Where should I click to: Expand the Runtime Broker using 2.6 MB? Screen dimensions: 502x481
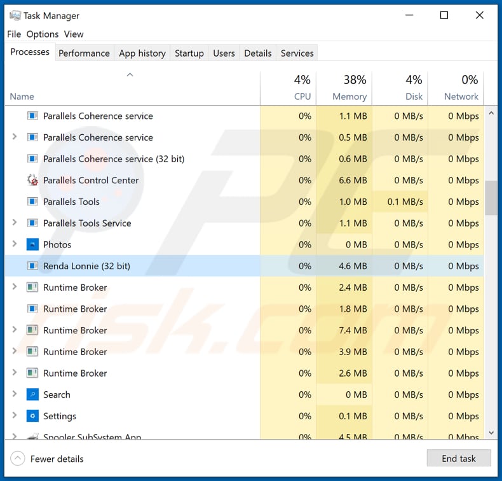coord(15,372)
